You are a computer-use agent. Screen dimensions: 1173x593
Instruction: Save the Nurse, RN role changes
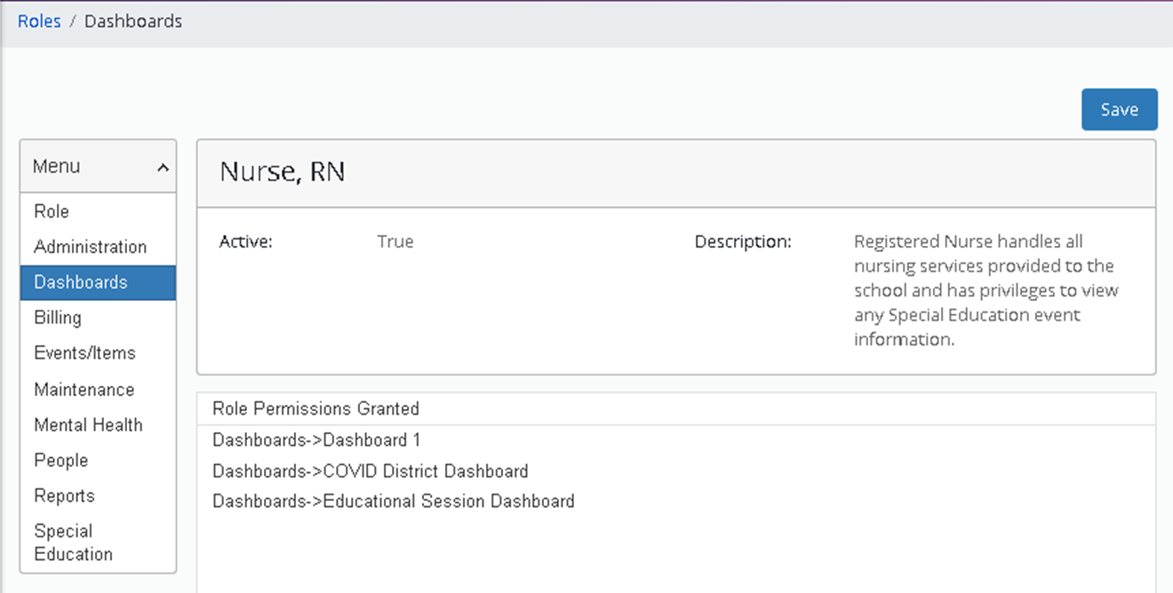tap(1119, 109)
